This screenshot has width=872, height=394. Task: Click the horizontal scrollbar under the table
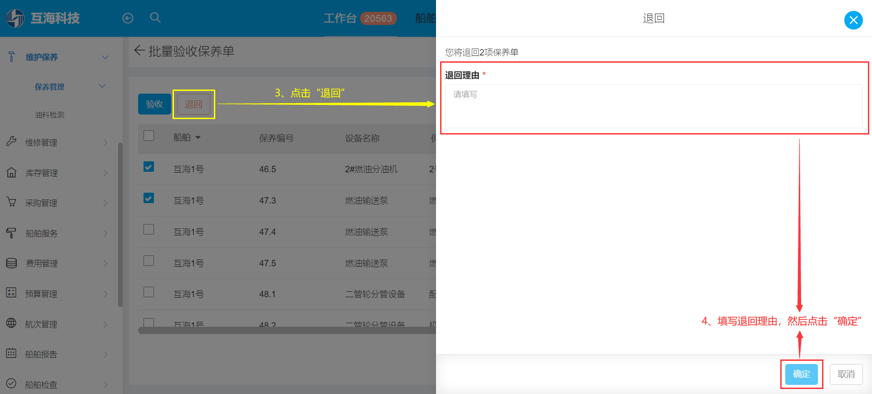[287, 330]
